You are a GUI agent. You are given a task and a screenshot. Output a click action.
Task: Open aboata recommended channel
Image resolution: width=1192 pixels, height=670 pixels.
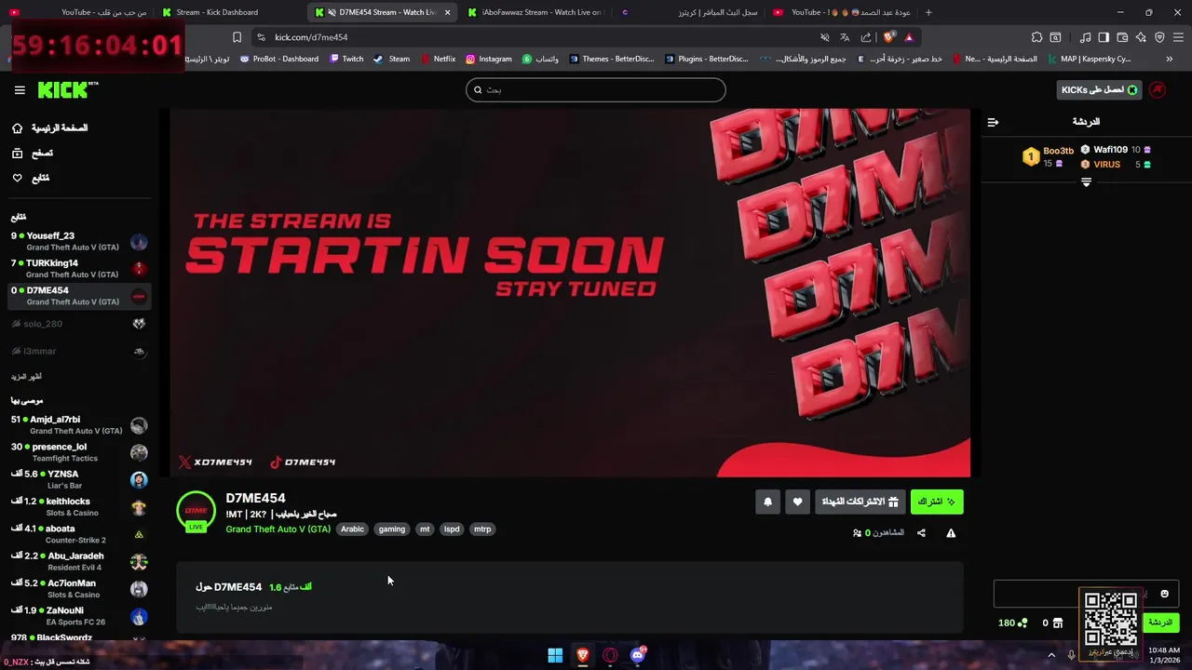(79, 534)
